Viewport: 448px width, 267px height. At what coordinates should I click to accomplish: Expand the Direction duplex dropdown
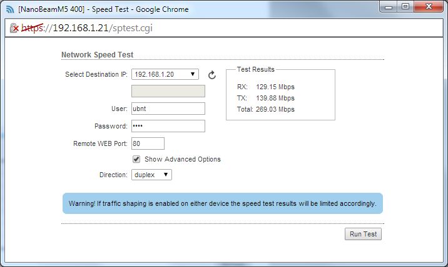click(x=151, y=175)
